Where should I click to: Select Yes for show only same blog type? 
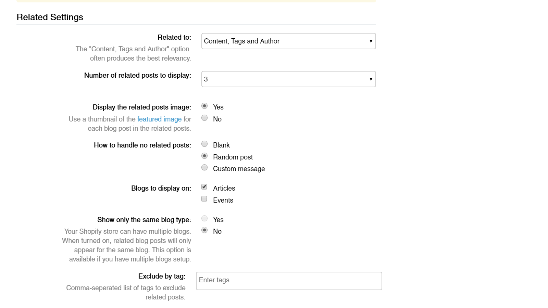204,218
